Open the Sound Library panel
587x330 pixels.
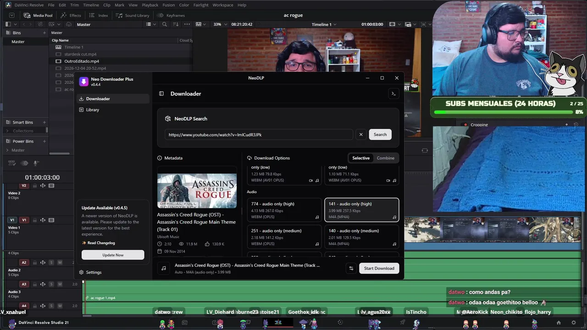point(133,15)
